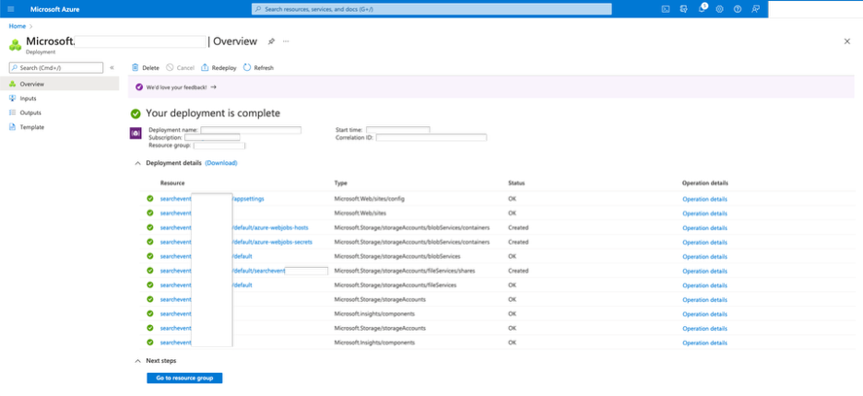Open the azure-webjobs-hosts resource link
The width and height of the screenshot is (863, 396).
[x=270, y=227]
